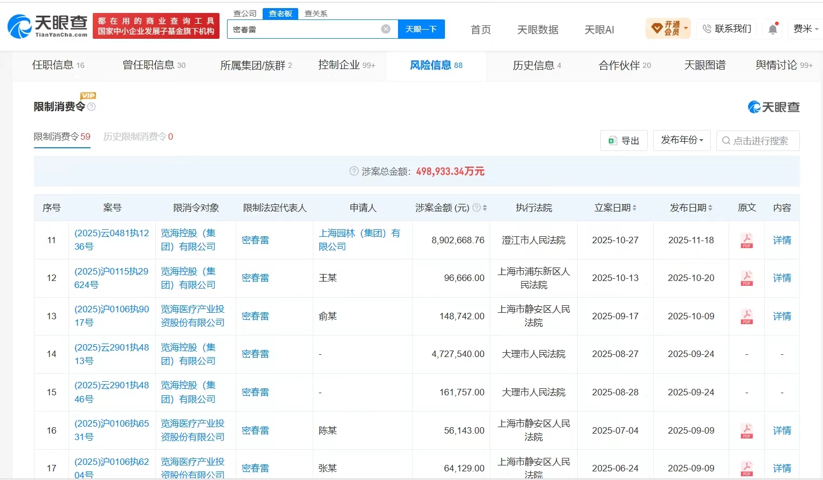The image size is (823, 480).
Task: Open 天眼图谱 tab
Action: click(705, 65)
